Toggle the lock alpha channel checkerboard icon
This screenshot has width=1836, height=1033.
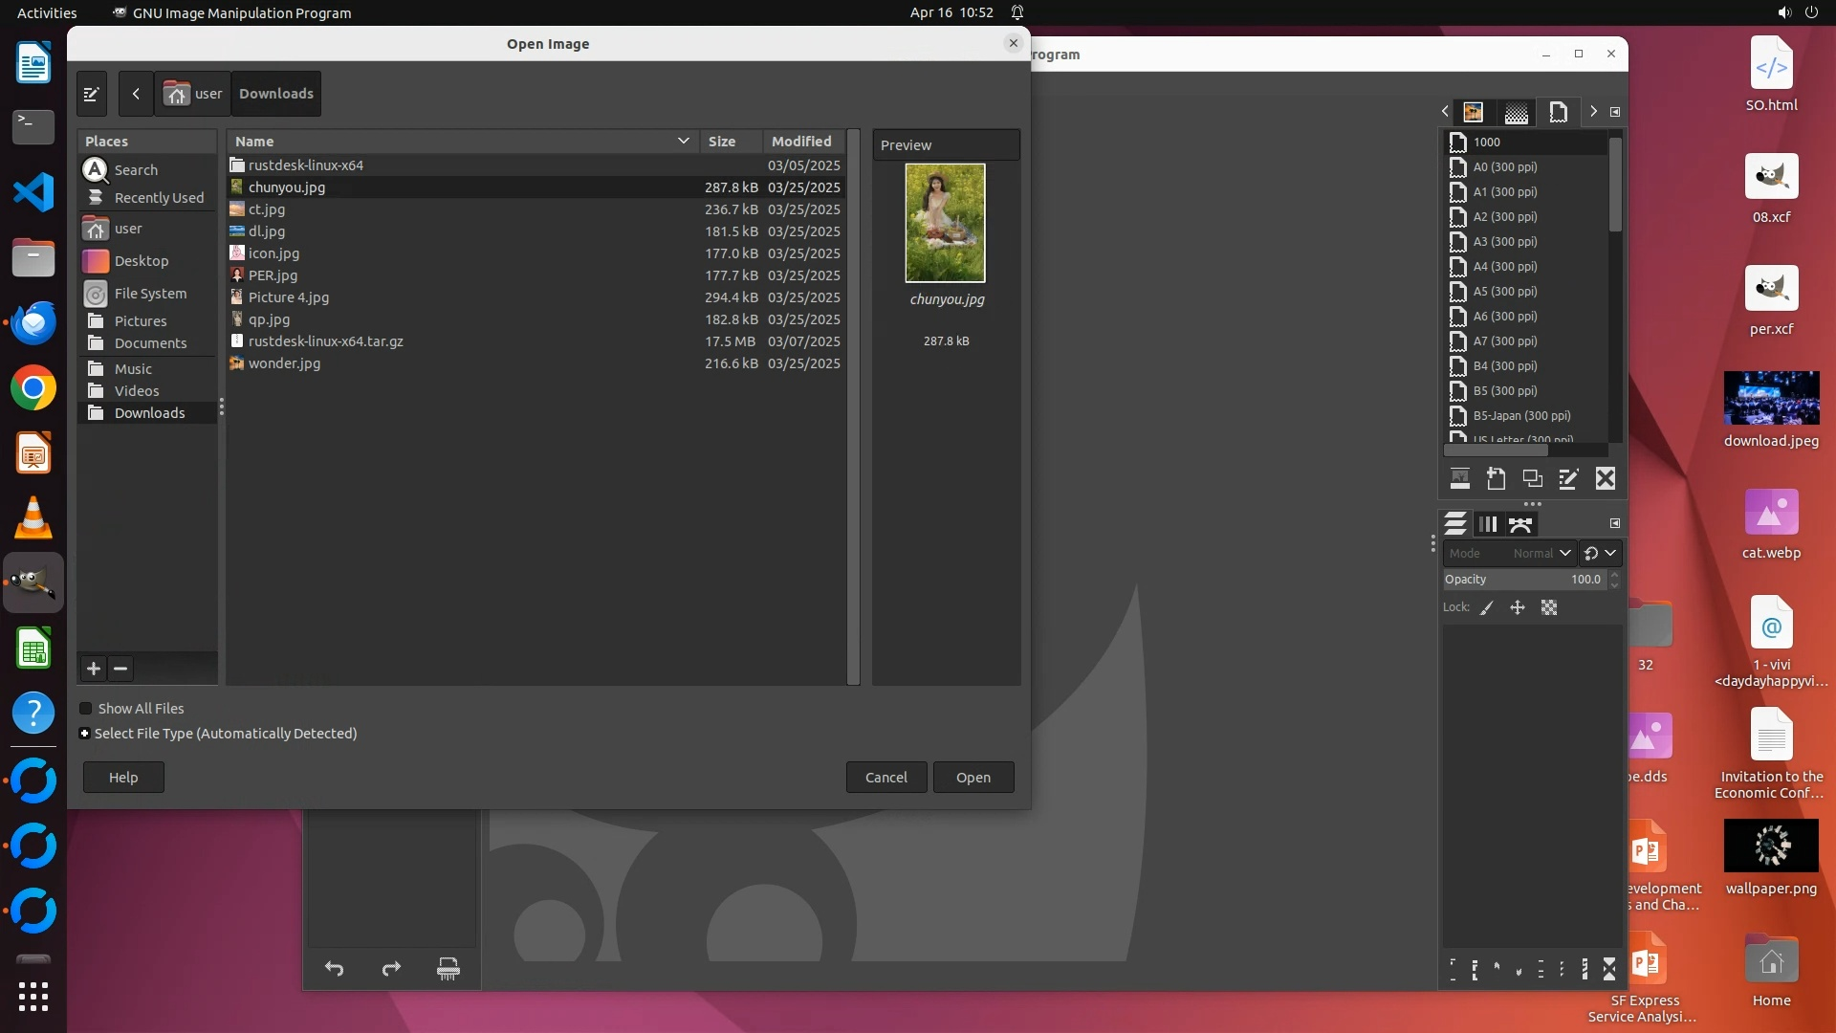(1549, 608)
